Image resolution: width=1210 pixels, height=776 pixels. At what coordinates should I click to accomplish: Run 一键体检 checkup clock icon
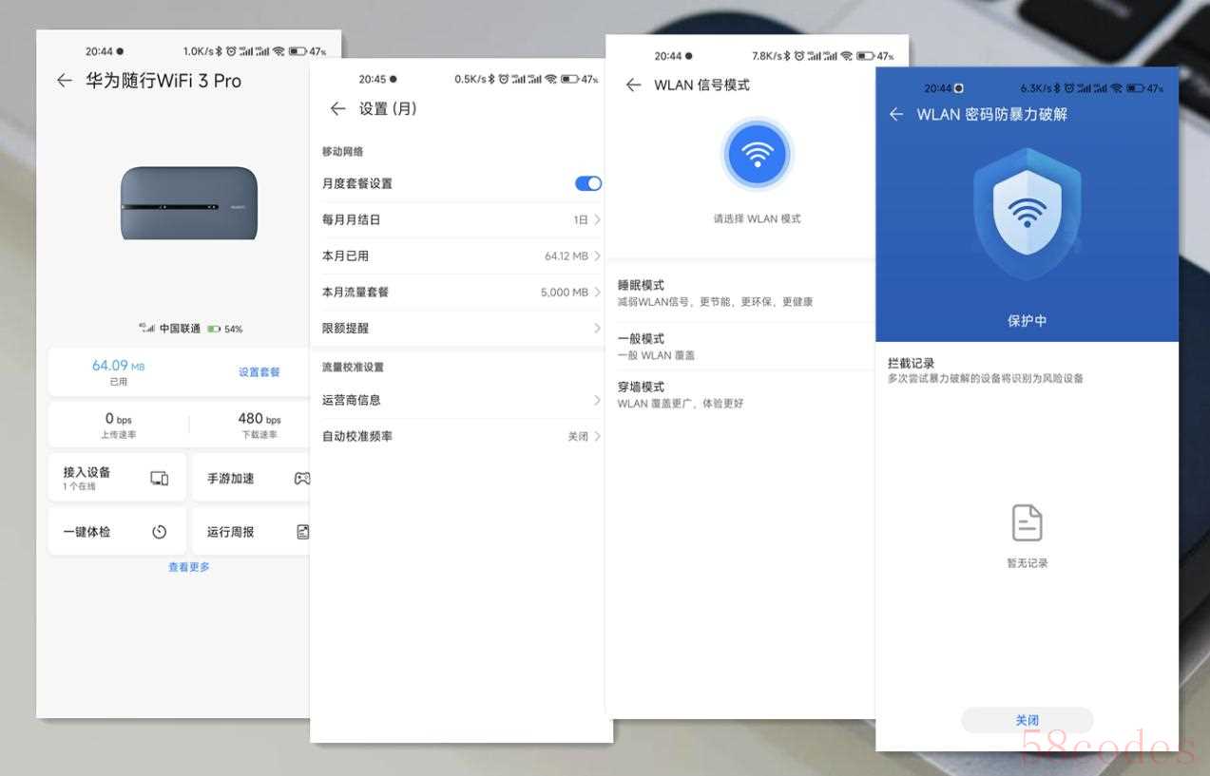159,532
